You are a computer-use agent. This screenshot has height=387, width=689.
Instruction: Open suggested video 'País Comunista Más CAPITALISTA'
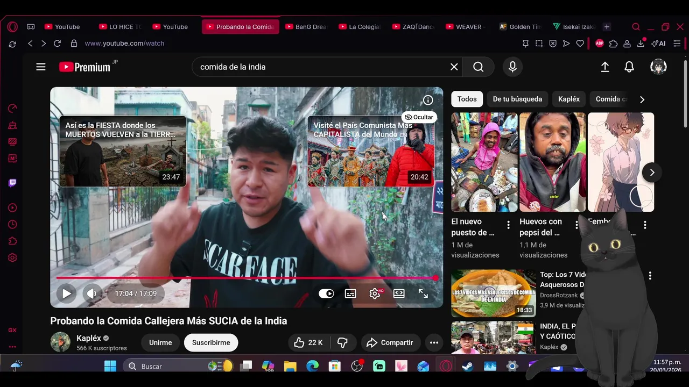pos(371,152)
